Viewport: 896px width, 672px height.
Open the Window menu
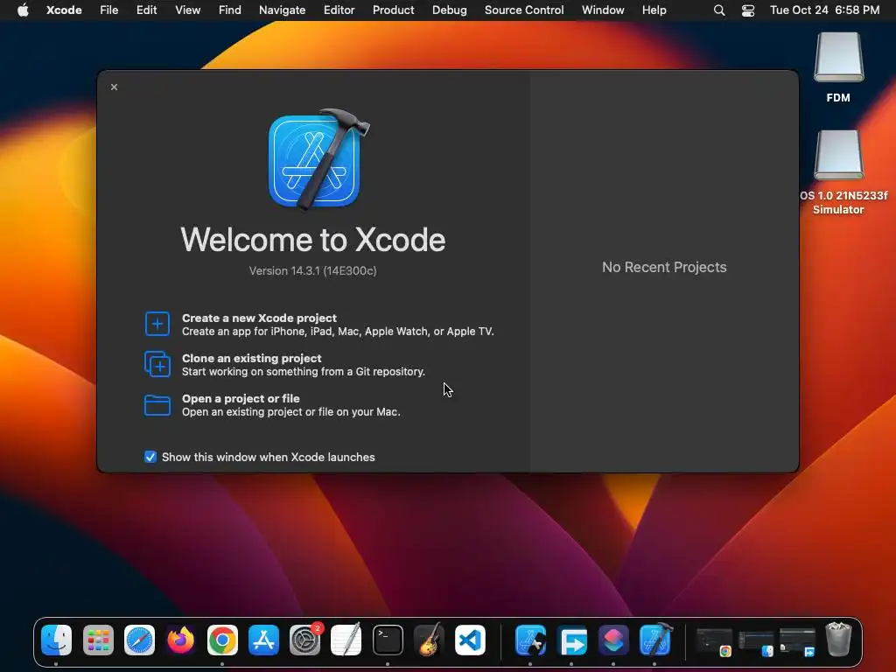pyautogui.click(x=603, y=10)
